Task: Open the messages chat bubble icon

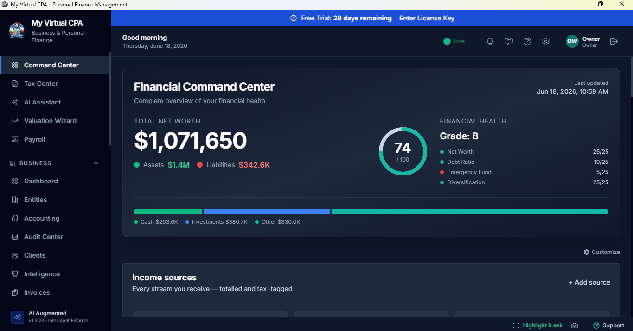Action: click(x=509, y=41)
